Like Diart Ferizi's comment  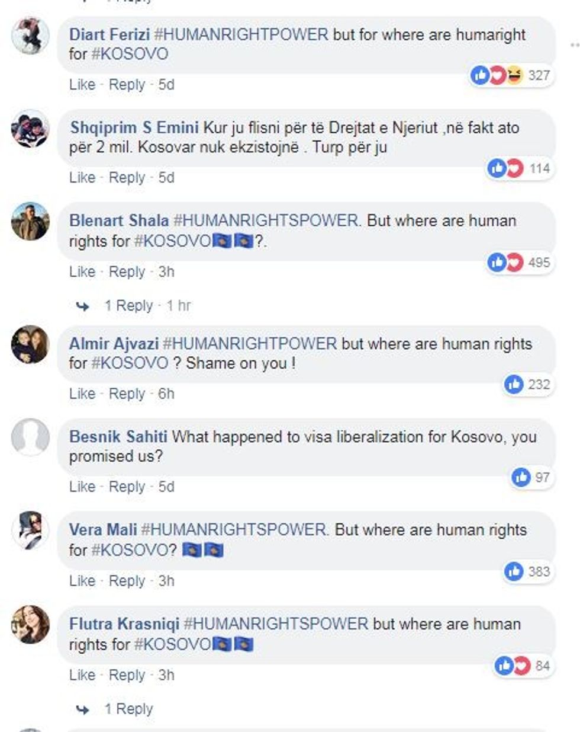pyautogui.click(x=82, y=85)
